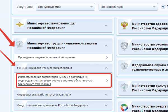Select Фонд социального страхования Российской Федерации
Viewport: 168px width, 112px height.
click(x=63, y=106)
